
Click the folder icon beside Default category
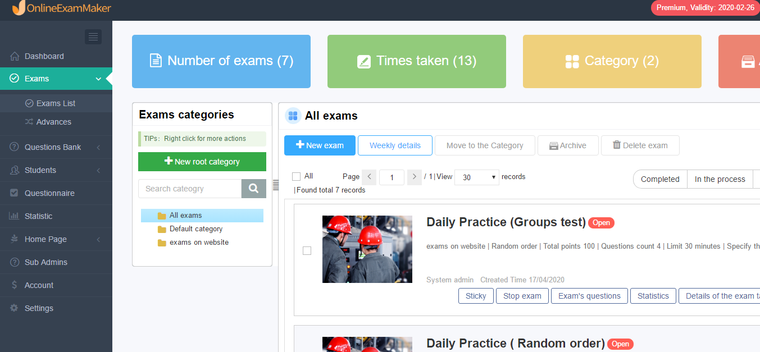coord(162,229)
